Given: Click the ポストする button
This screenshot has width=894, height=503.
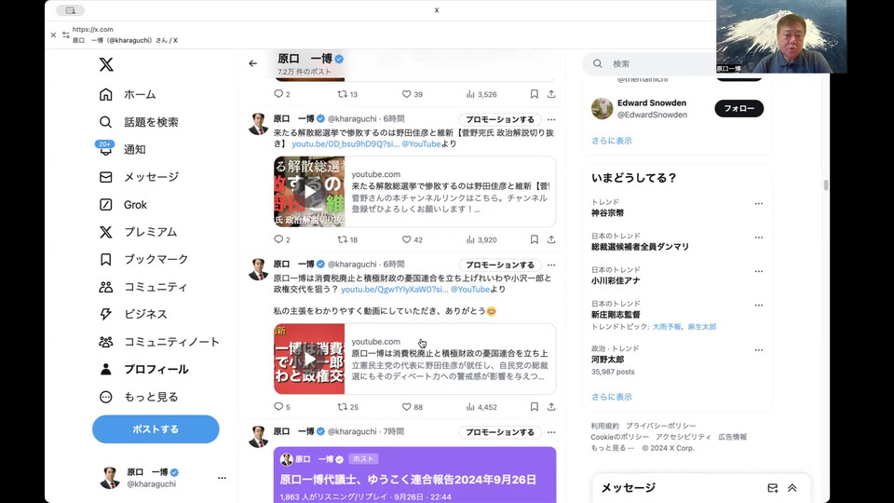Looking at the screenshot, I should click(x=156, y=429).
